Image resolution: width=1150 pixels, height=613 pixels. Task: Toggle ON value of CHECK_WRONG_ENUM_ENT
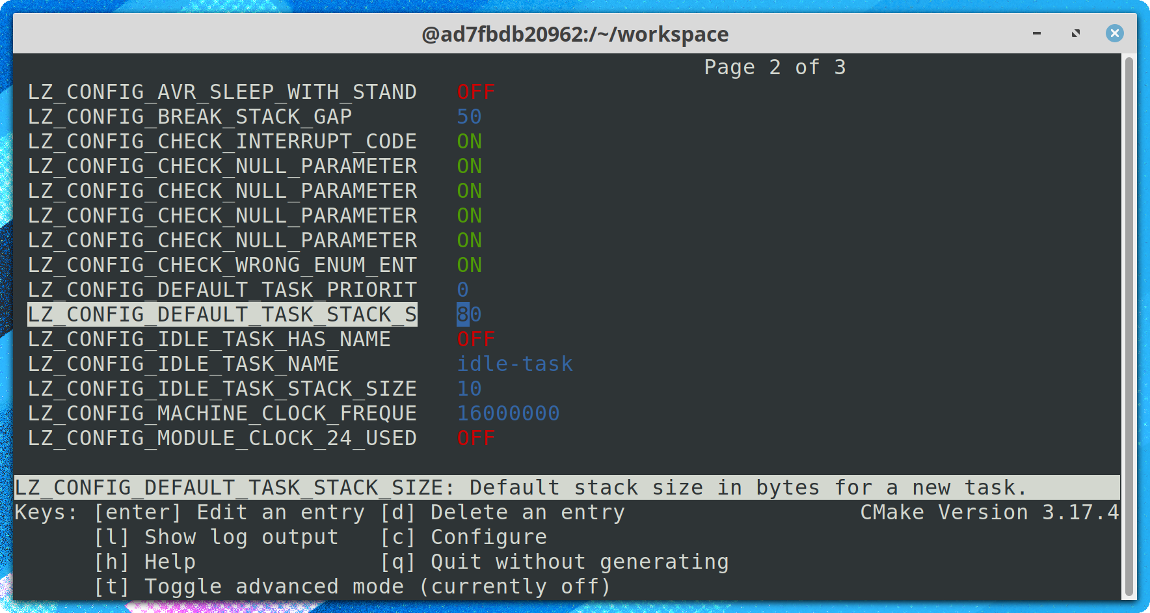[x=470, y=265]
